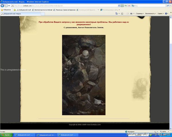Click the RSS feeds toolbar icon
The width and height of the screenshot is (172, 137).
pyautogui.click(x=122, y=13)
